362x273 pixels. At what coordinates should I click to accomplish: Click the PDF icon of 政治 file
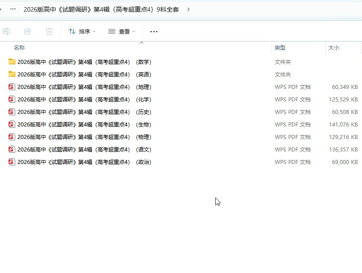12,162
